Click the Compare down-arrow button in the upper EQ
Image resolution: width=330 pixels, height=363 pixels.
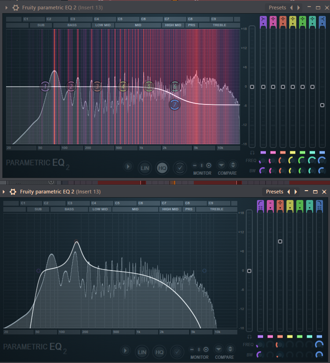click(x=221, y=165)
